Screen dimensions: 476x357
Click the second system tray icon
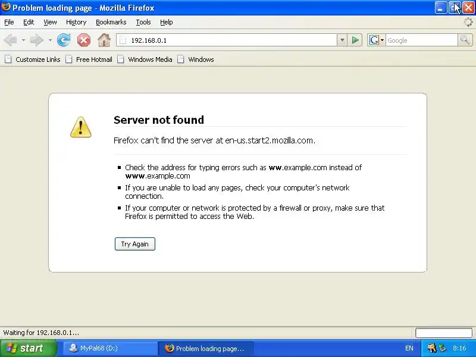(443, 348)
